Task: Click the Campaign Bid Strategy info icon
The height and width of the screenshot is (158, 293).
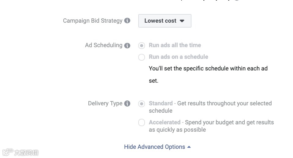Action: pyautogui.click(x=127, y=21)
